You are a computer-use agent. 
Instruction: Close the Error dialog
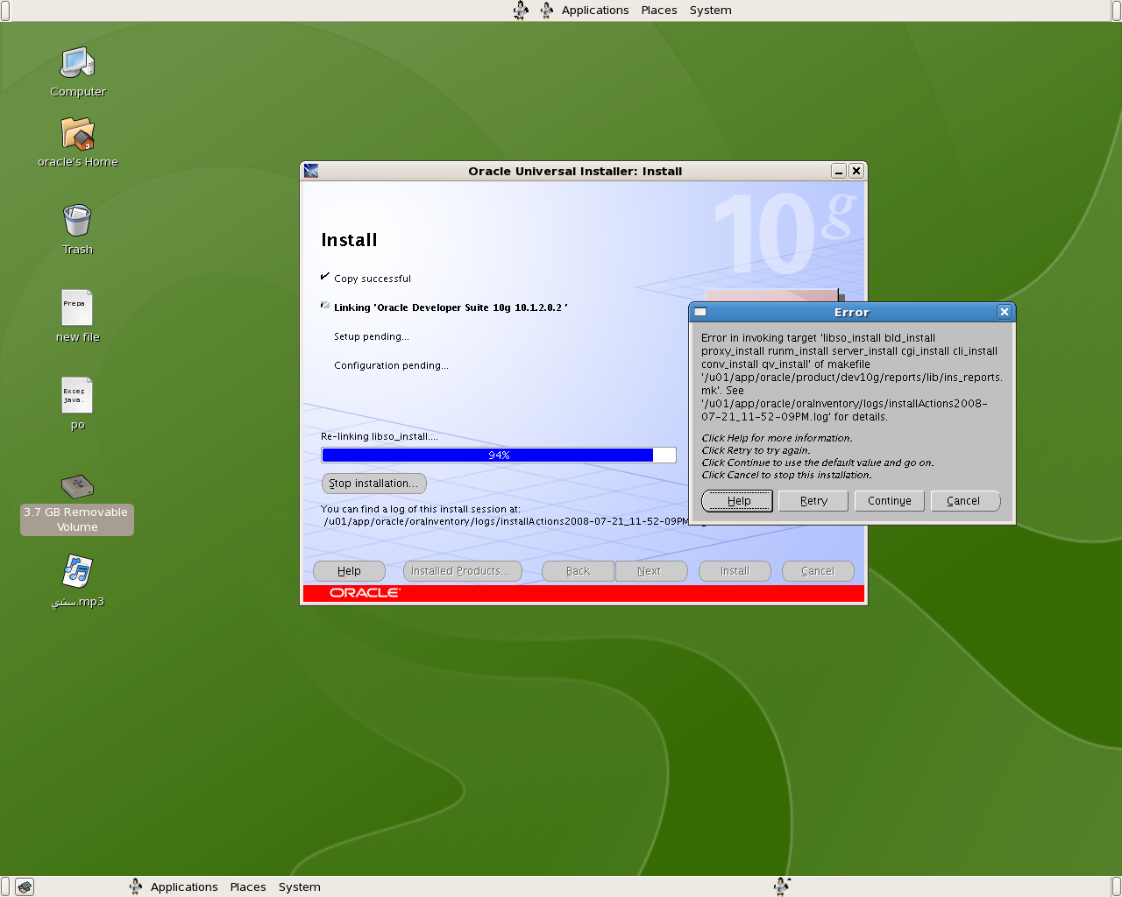coord(1005,312)
